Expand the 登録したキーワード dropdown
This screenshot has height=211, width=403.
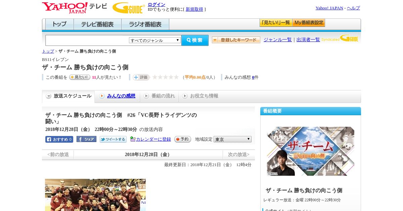236,40
